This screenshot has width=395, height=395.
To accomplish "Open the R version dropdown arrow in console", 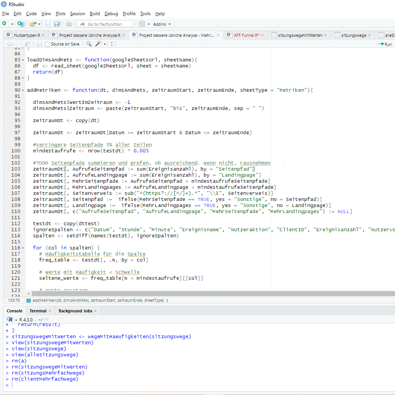I will coord(16,320).
